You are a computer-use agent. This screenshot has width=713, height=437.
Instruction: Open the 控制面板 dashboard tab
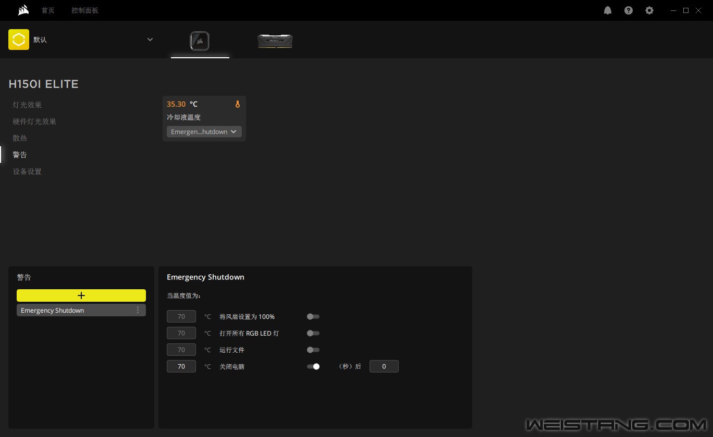85,10
